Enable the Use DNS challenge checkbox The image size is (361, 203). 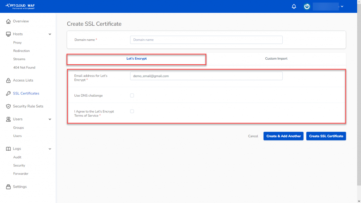132,96
